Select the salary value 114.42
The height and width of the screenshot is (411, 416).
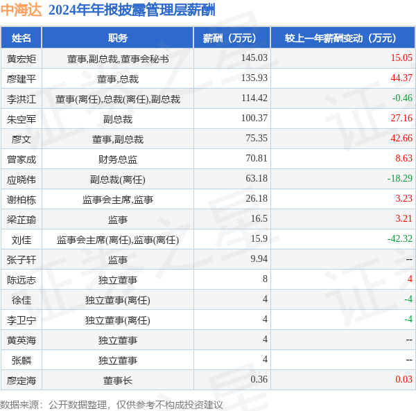(x=254, y=98)
